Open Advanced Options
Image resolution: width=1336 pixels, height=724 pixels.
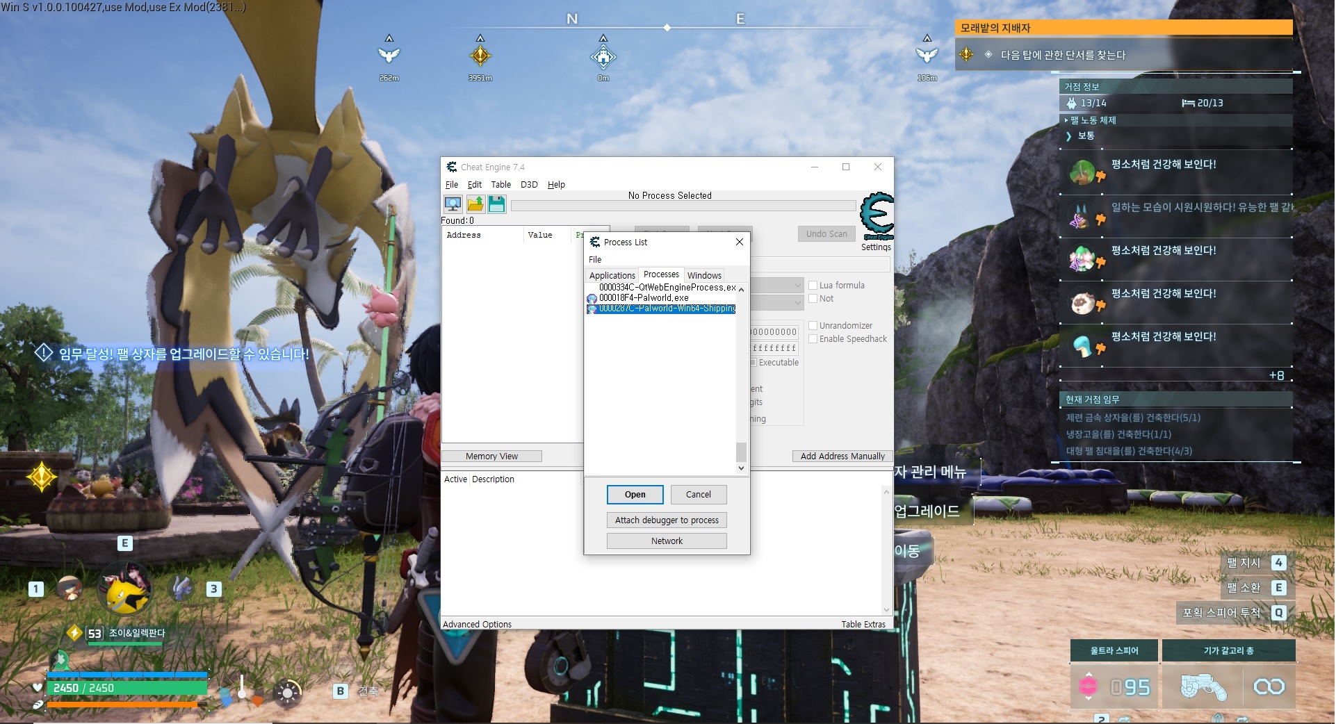[x=477, y=624]
